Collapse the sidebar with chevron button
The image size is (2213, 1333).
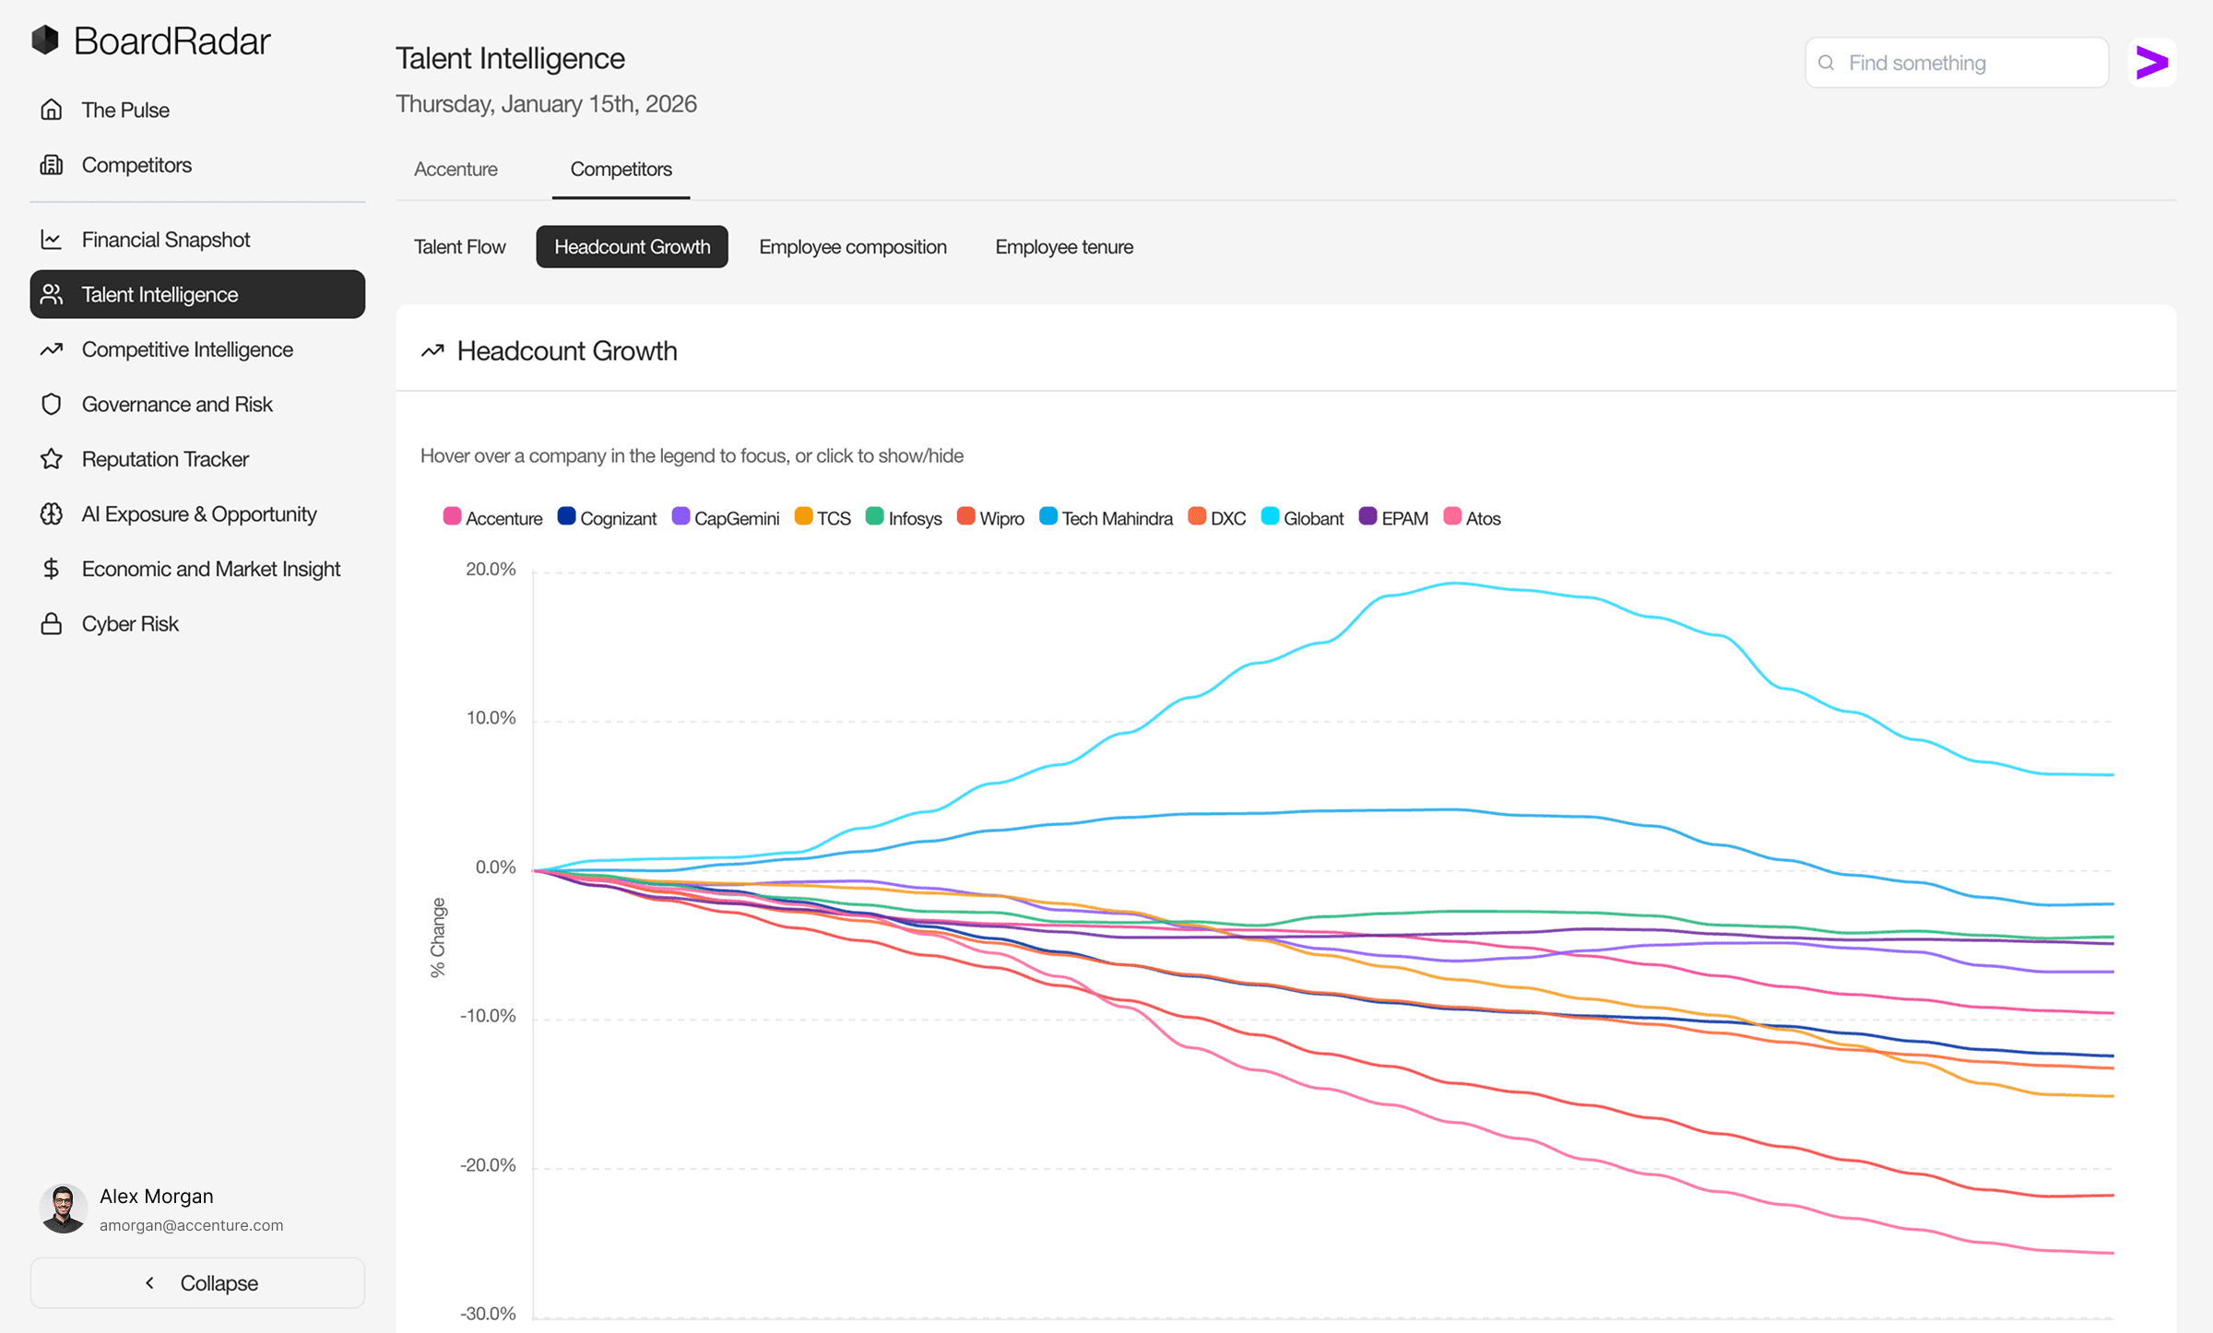197,1282
